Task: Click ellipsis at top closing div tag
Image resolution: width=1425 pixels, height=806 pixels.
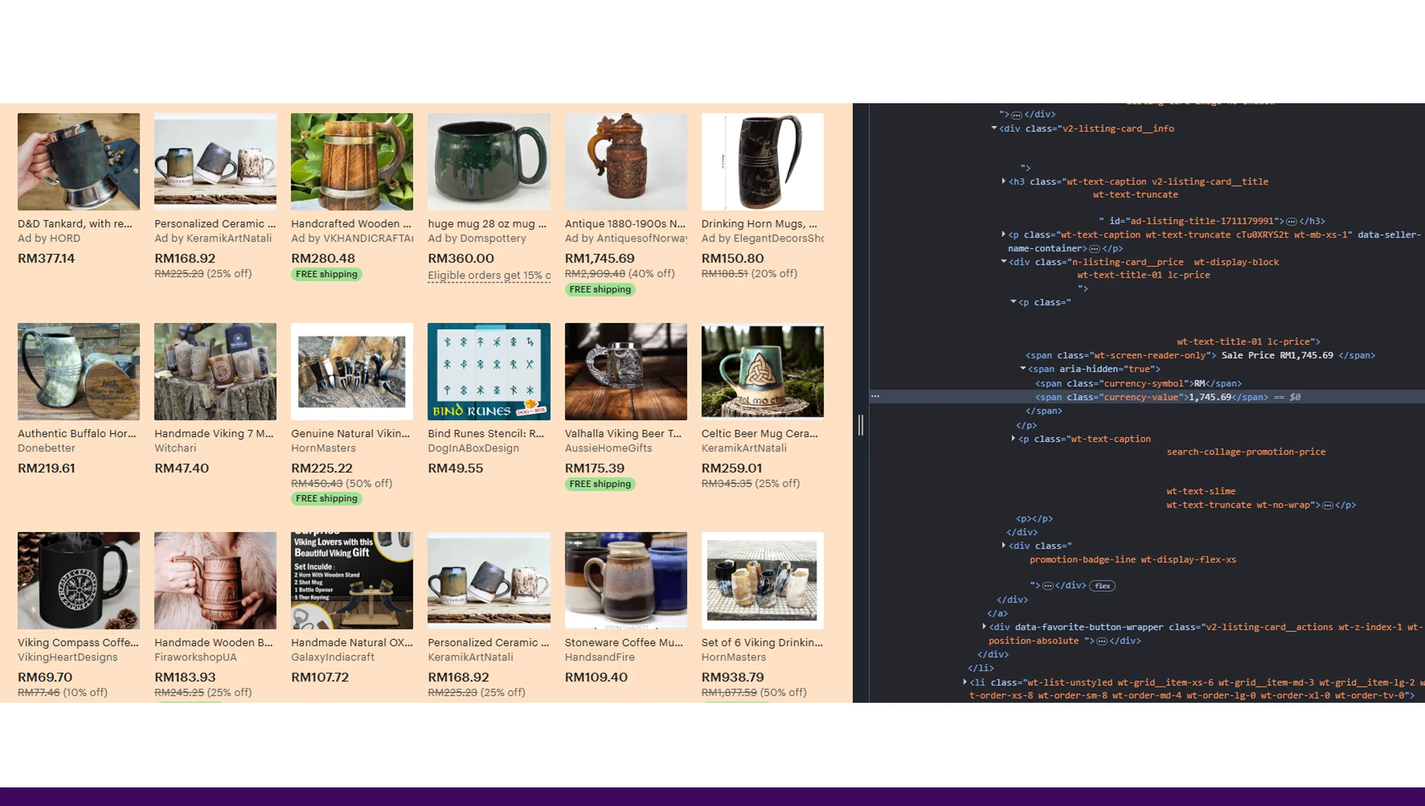Action: tap(1017, 114)
